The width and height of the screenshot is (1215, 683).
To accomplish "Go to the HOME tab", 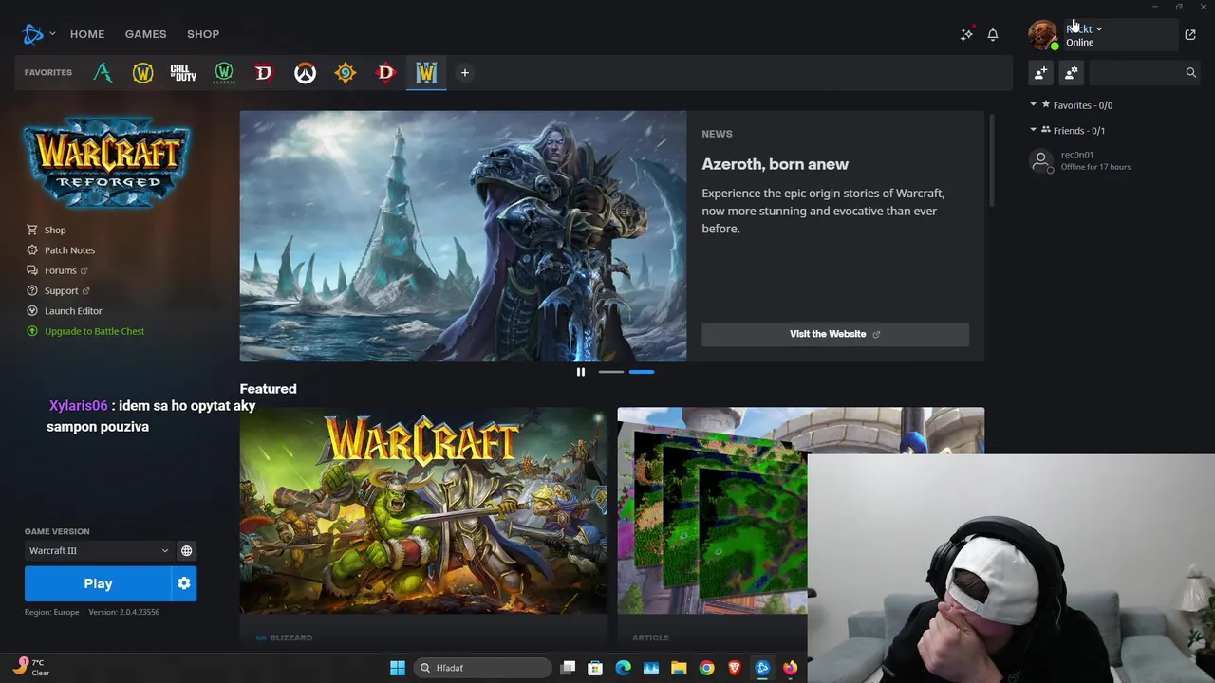I will click(x=87, y=34).
